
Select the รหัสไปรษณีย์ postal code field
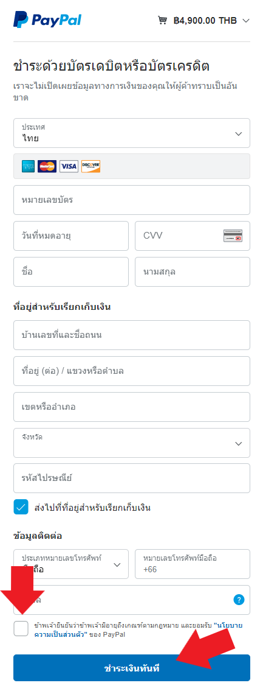pyautogui.click(x=132, y=478)
